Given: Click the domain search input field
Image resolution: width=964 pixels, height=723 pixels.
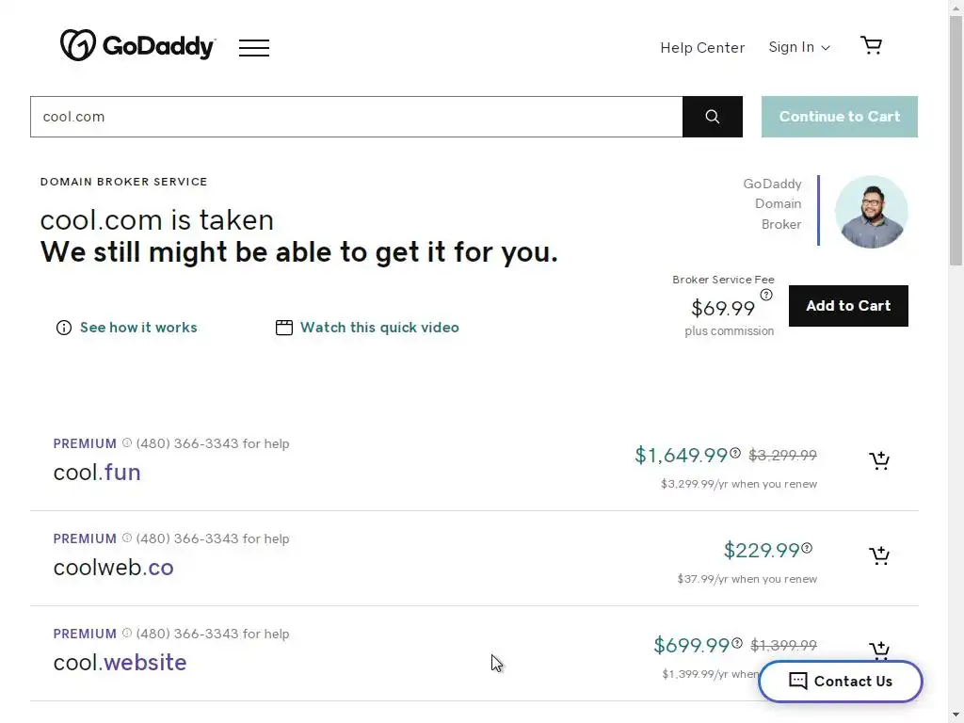Looking at the screenshot, I should (x=357, y=117).
